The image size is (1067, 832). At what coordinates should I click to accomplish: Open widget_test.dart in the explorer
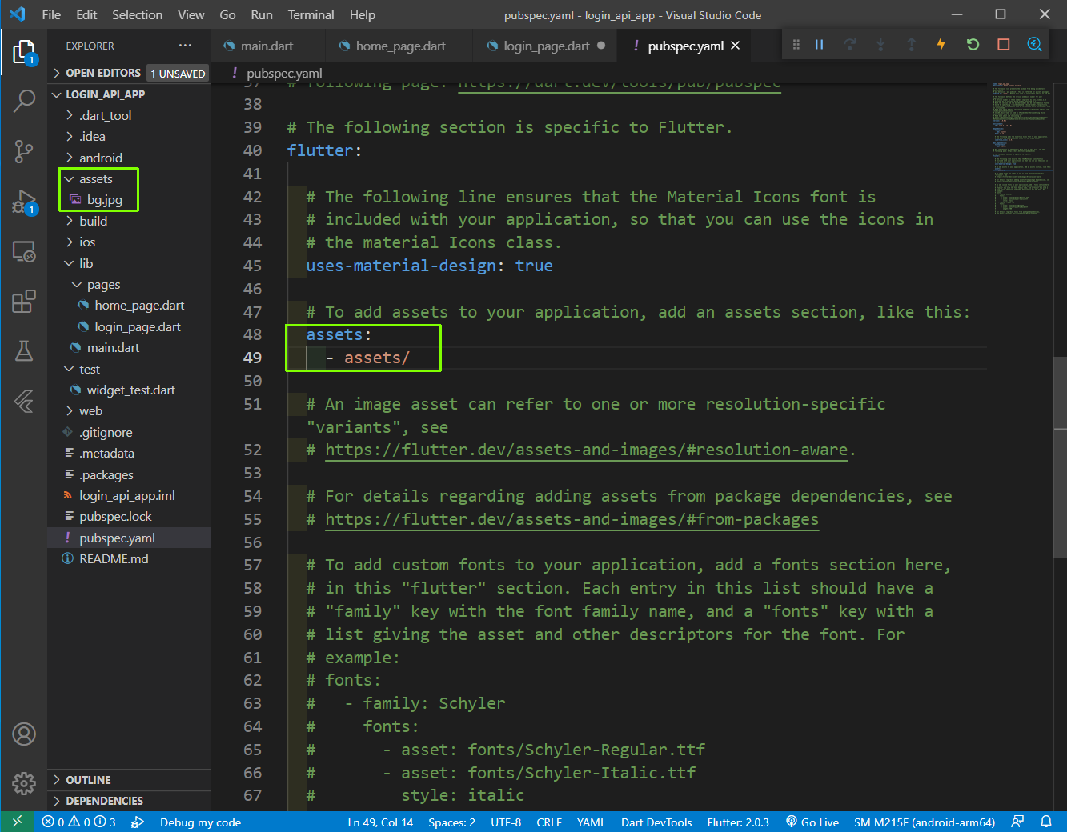click(x=130, y=390)
